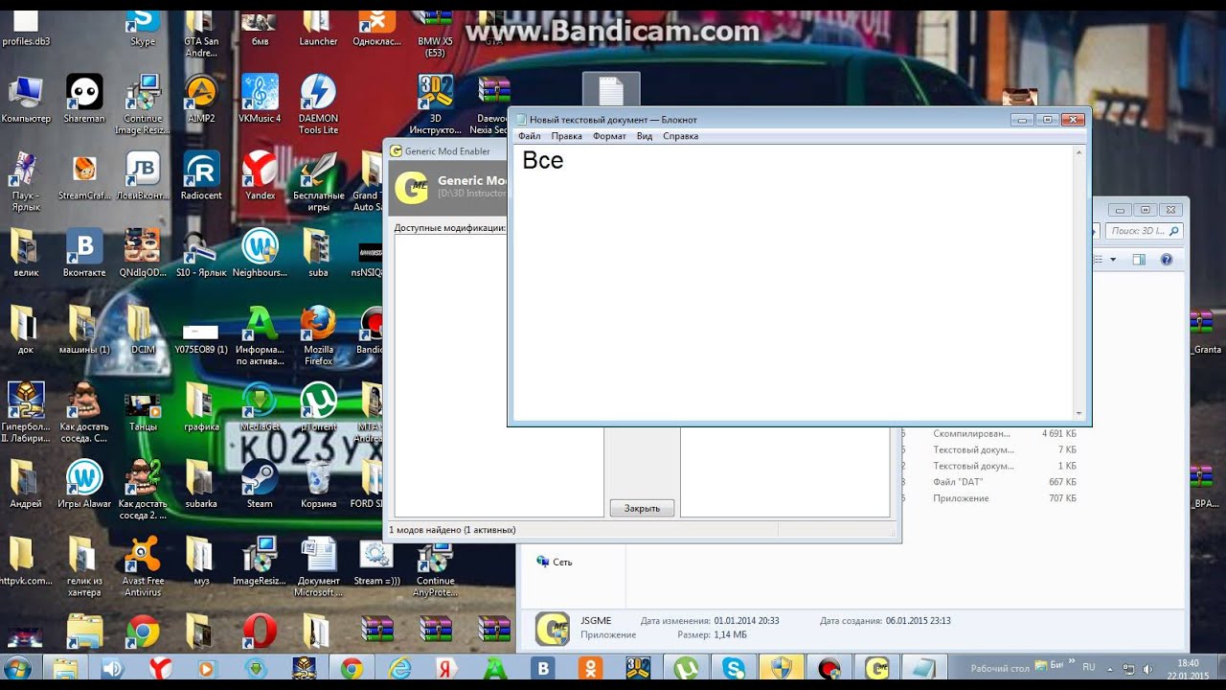This screenshot has width=1226, height=690.
Task: Open the Explorer help question mark icon
Action: [1166, 259]
